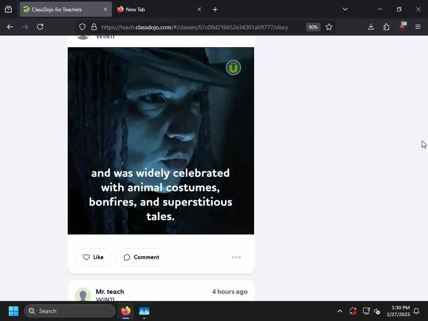428x321 pixels.
Task: Restore down the Firefox window
Action: click(399, 9)
